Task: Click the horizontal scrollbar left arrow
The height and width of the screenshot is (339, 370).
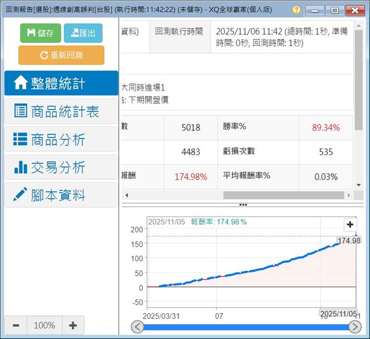Action: 127,195
